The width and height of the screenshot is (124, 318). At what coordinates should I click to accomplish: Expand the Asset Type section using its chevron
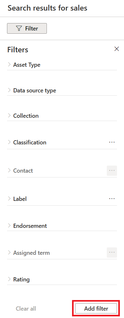[x=9, y=64]
